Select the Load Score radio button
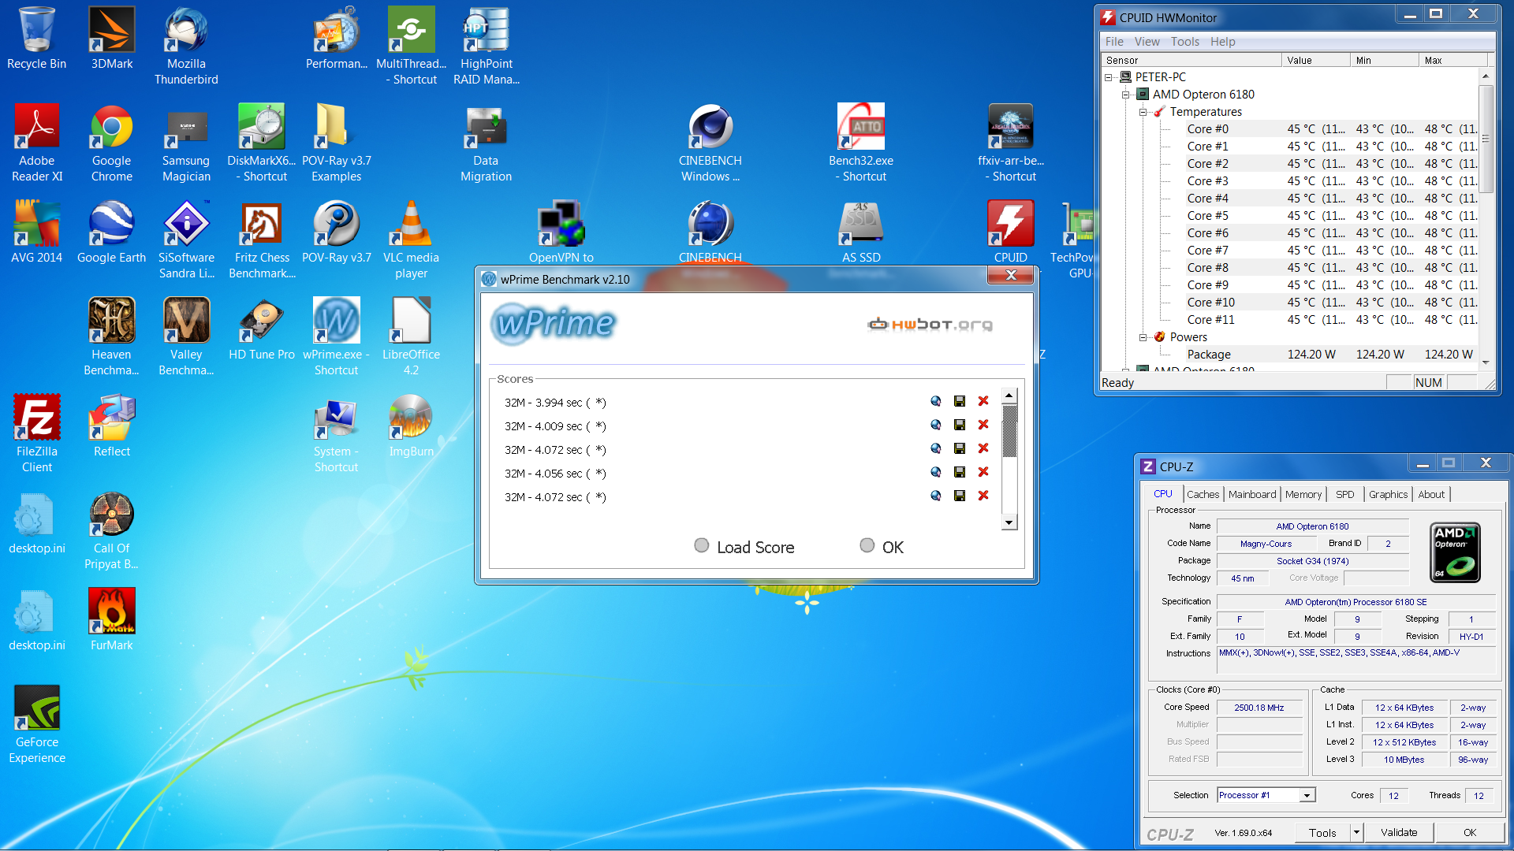The width and height of the screenshot is (1514, 851). (702, 545)
